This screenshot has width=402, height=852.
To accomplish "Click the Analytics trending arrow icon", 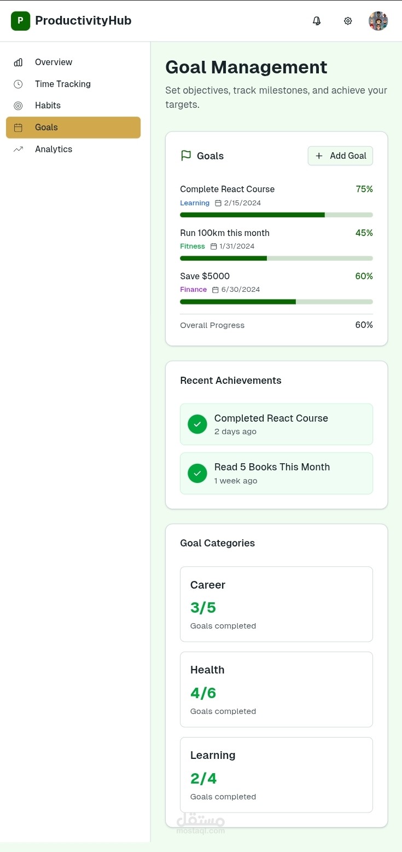I will tap(18, 149).
